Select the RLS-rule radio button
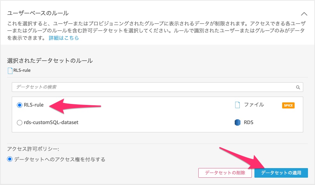315x185 pixels. click(19, 105)
